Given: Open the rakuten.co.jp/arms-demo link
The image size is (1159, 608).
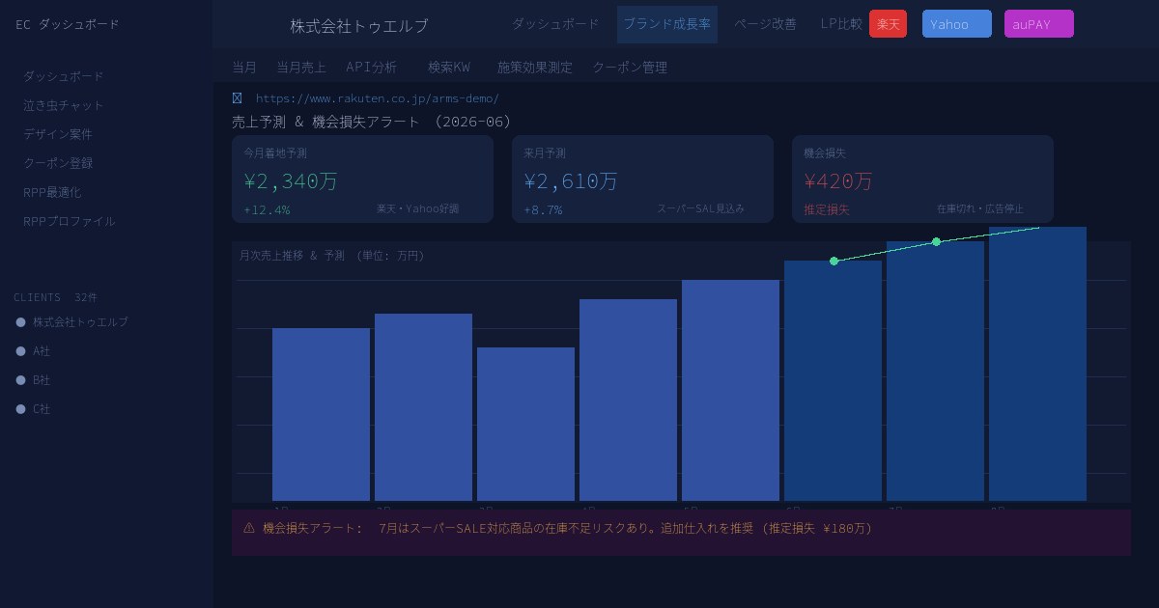Looking at the screenshot, I should point(378,98).
